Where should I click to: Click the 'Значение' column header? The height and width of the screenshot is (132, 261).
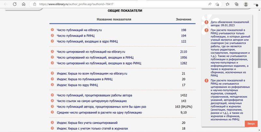(x=184, y=20)
